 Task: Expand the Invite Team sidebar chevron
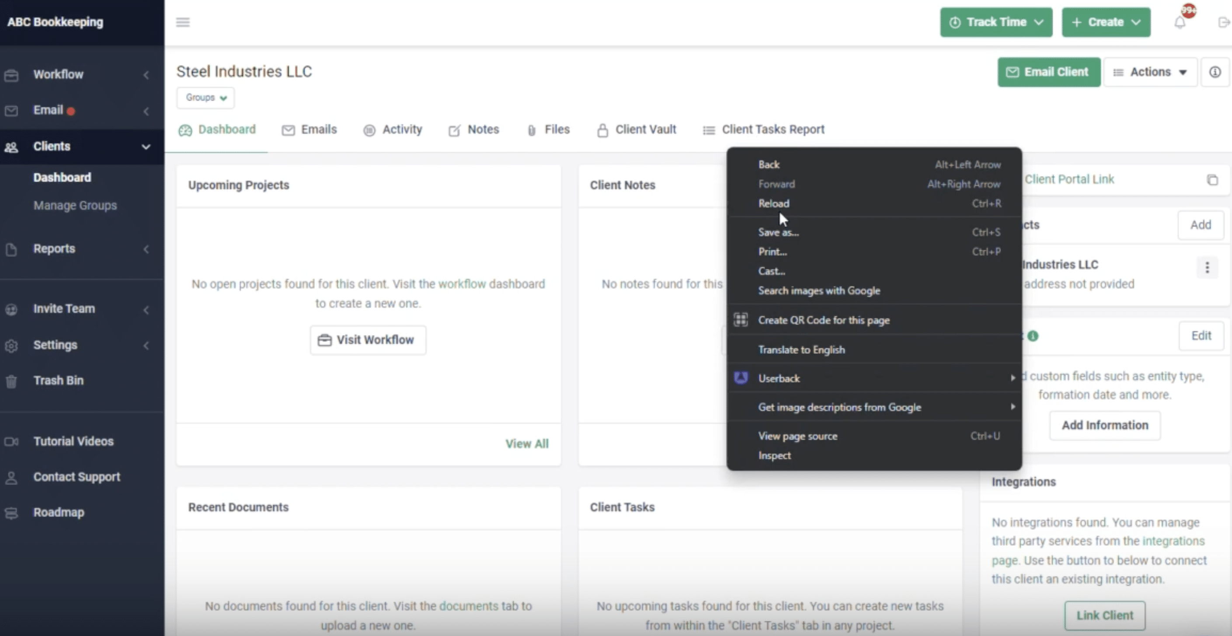[x=146, y=310]
